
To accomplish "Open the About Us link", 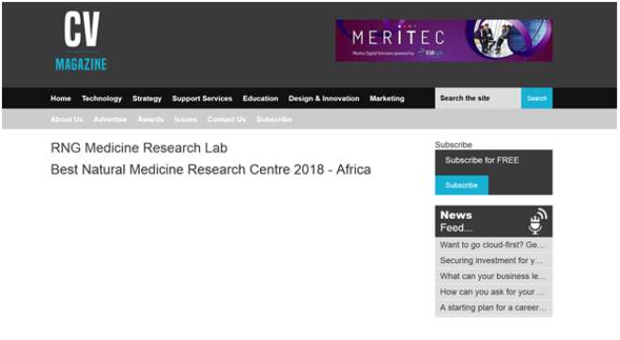I will [67, 119].
